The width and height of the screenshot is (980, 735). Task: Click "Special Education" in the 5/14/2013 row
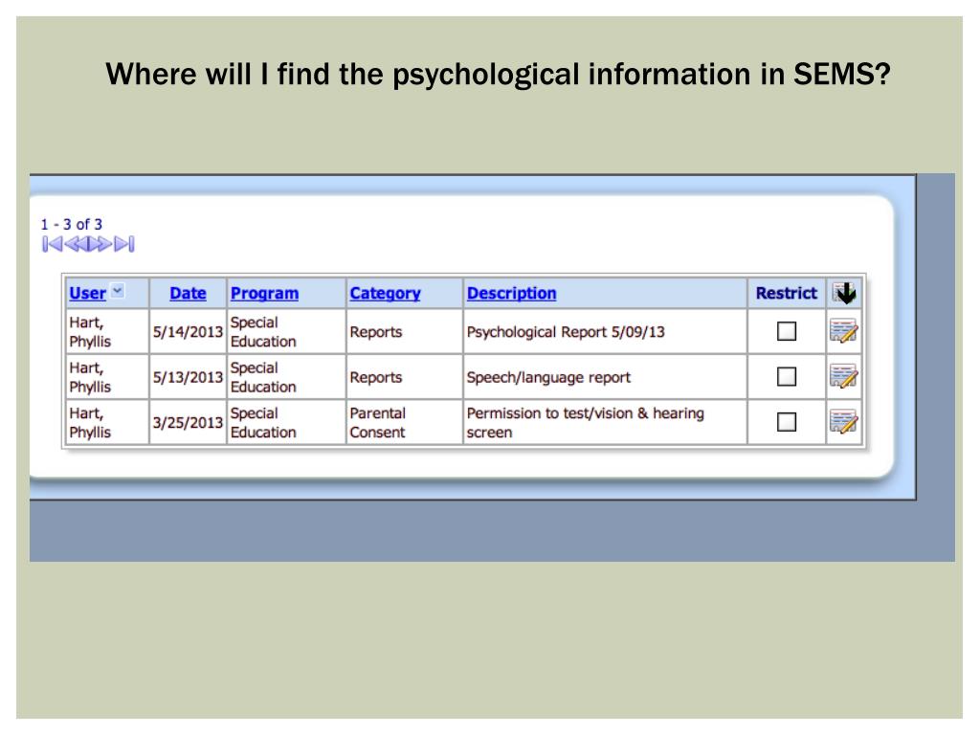click(x=263, y=332)
